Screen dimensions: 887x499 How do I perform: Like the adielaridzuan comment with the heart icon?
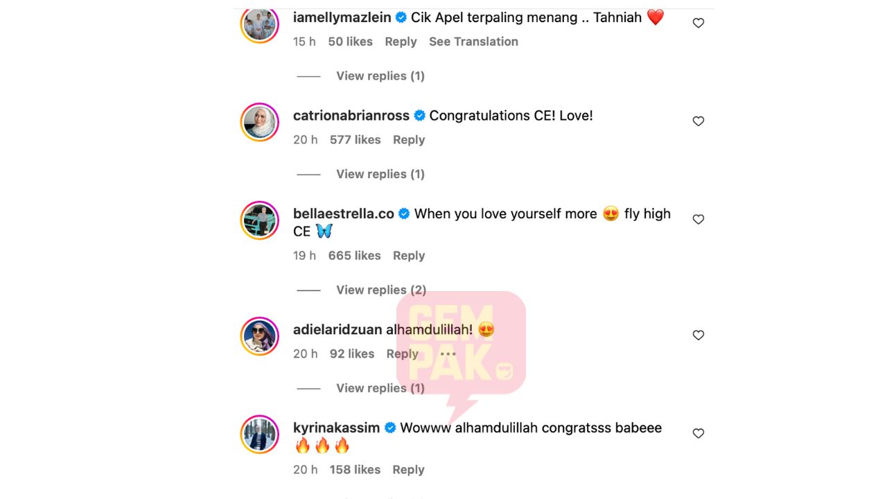[x=699, y=335]
